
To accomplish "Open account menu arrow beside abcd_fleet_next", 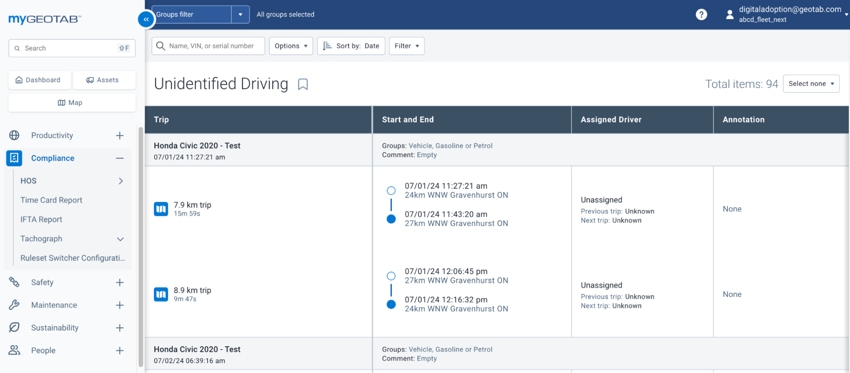I will (x=846, y=14).
